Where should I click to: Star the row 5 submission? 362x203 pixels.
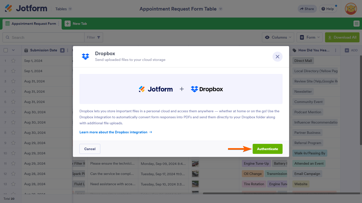[13, 102]
